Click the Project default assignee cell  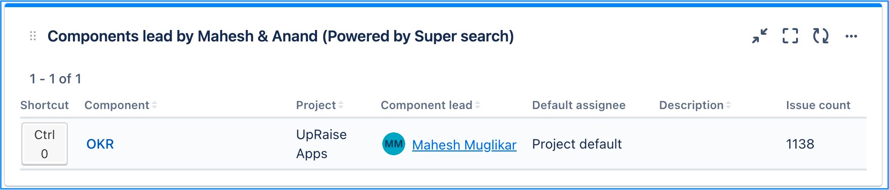(x=577, y=144)
